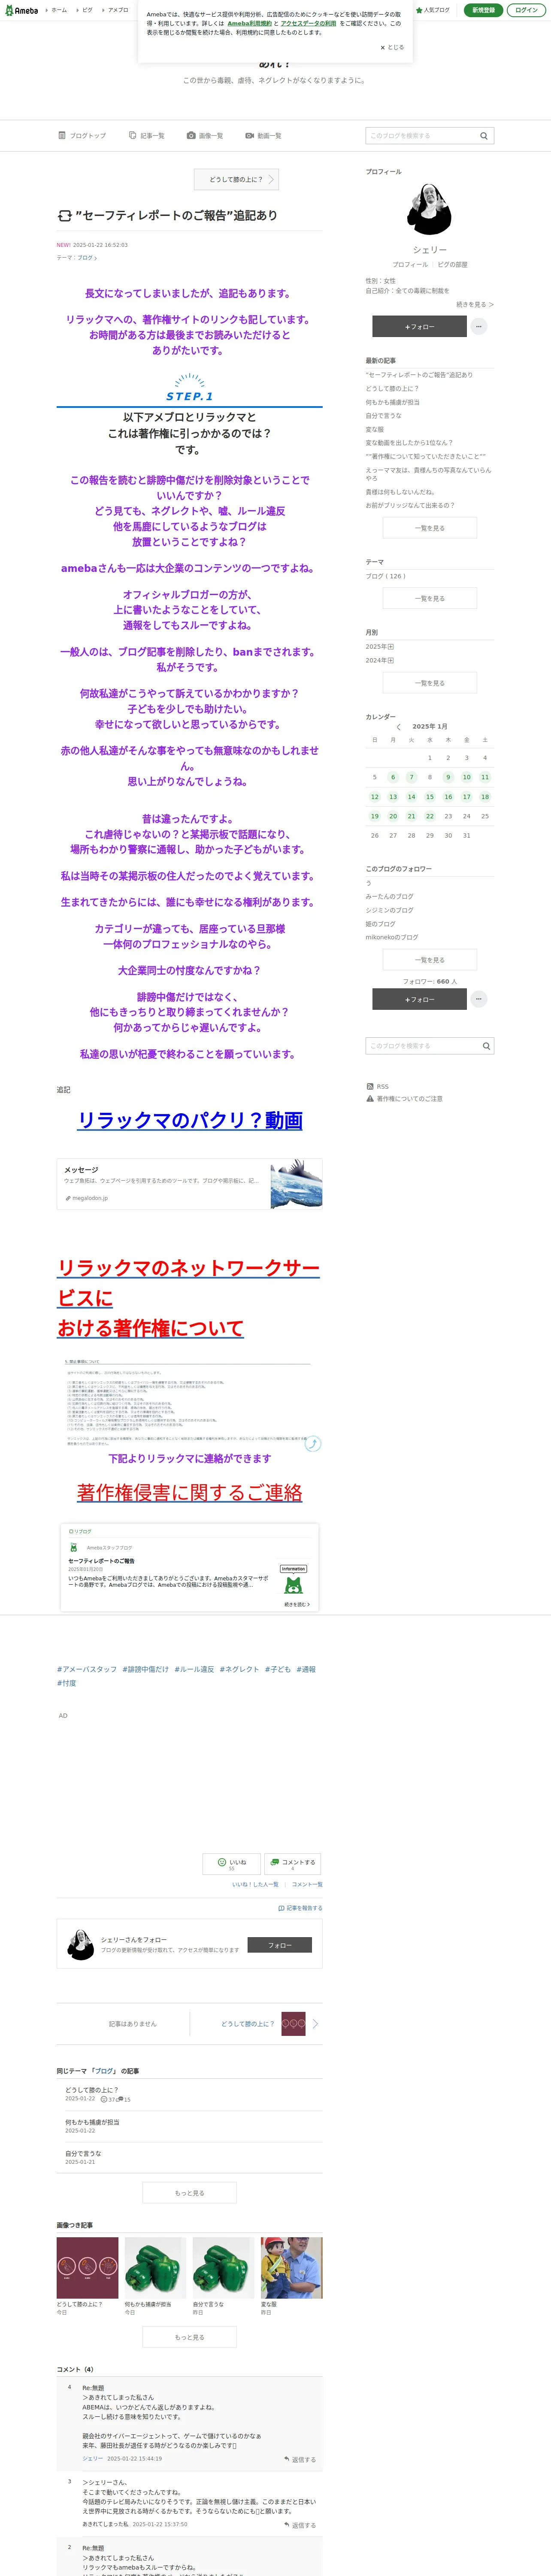Click the magnifier icon in the top search box
This screenshot has width=551, height=2576.
click(484, 136)
